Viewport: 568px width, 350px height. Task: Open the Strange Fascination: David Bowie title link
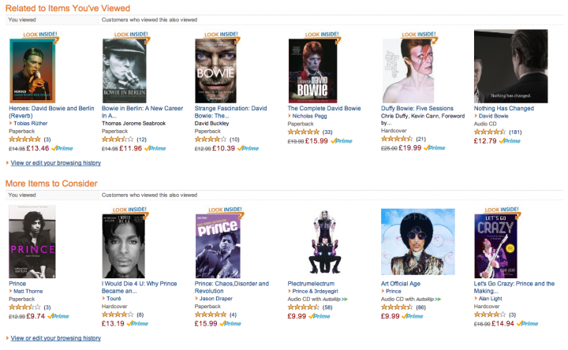tap(230, 112)
